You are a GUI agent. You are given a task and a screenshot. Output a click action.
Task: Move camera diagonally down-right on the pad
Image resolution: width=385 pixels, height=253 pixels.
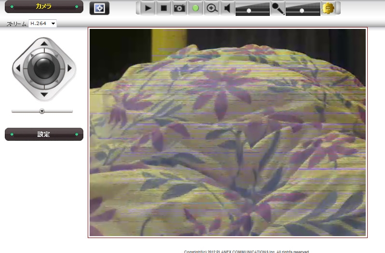(57, 81)
